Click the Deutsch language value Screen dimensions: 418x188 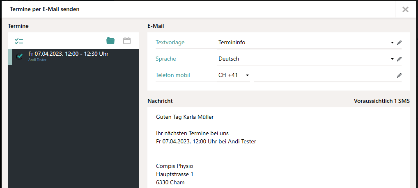point(229,59)
